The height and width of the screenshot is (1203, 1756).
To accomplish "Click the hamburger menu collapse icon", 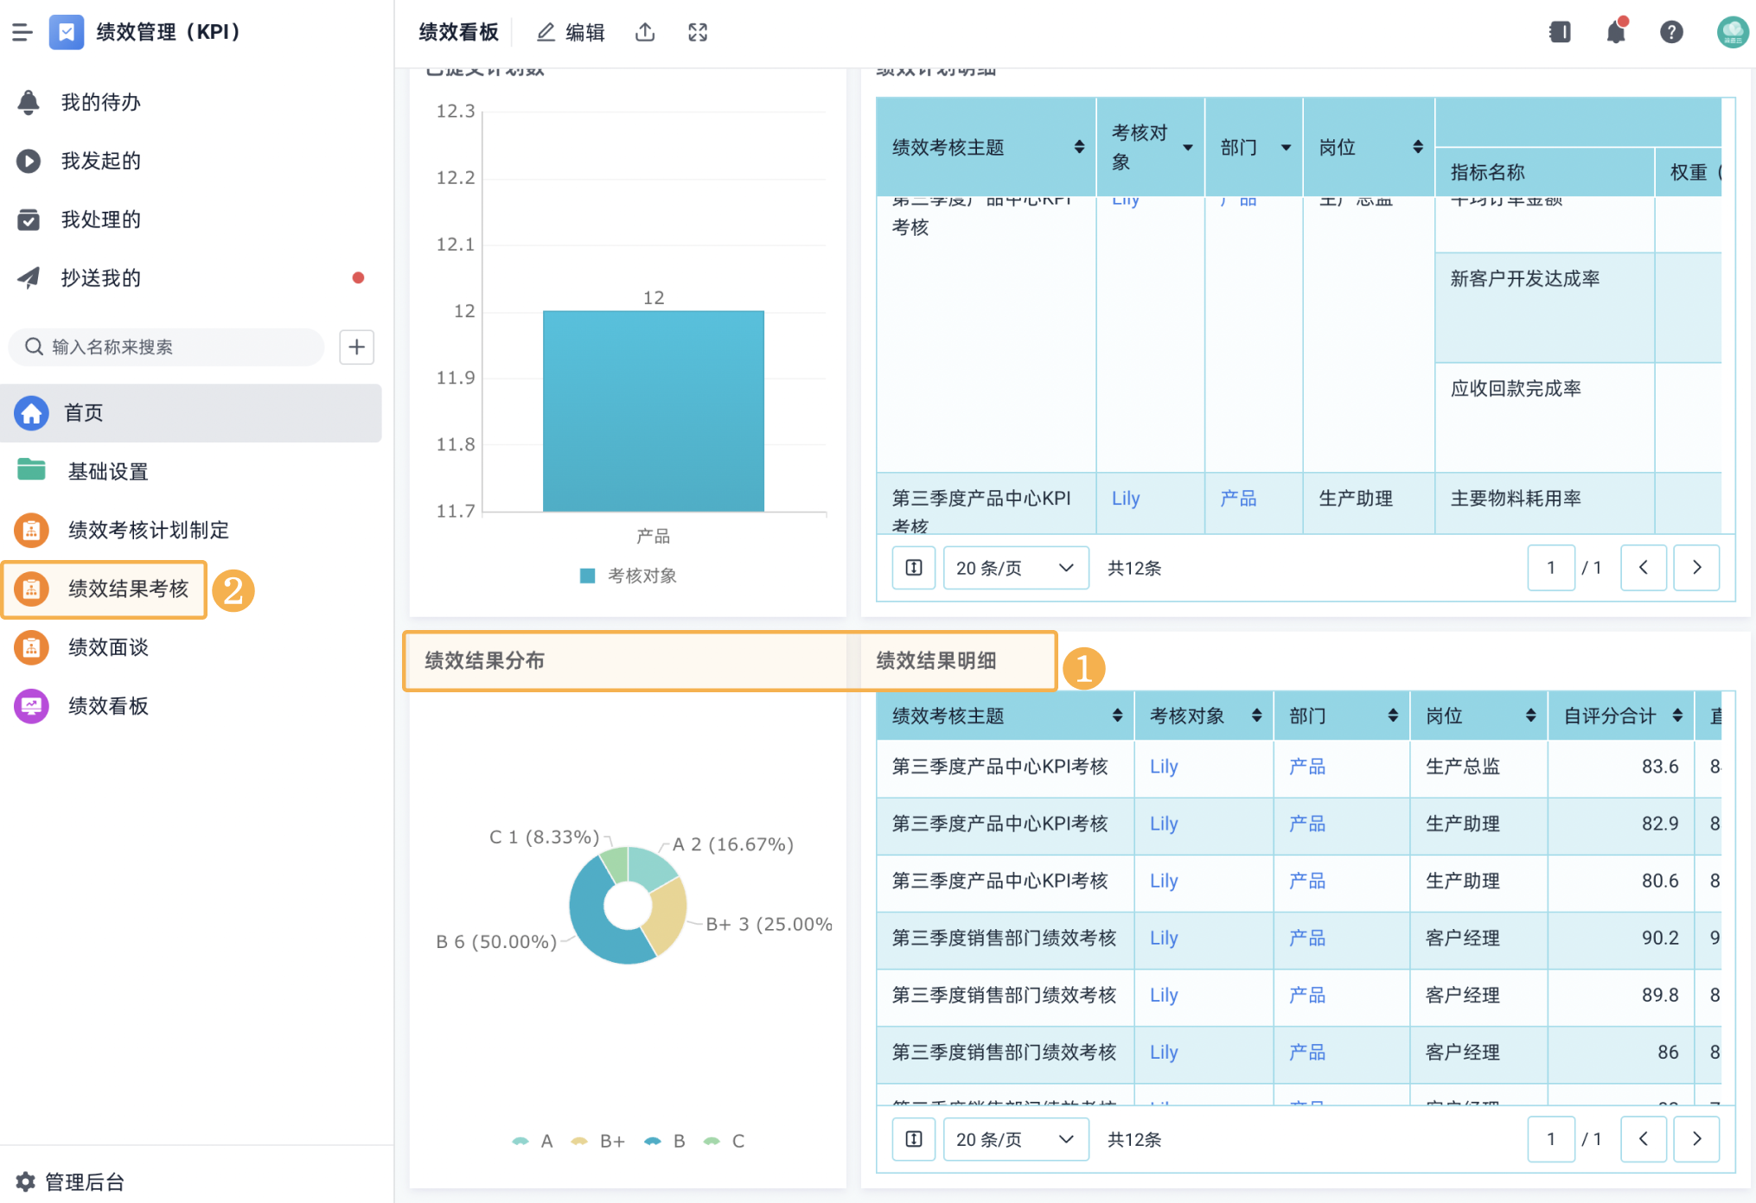I will (22, 33).
